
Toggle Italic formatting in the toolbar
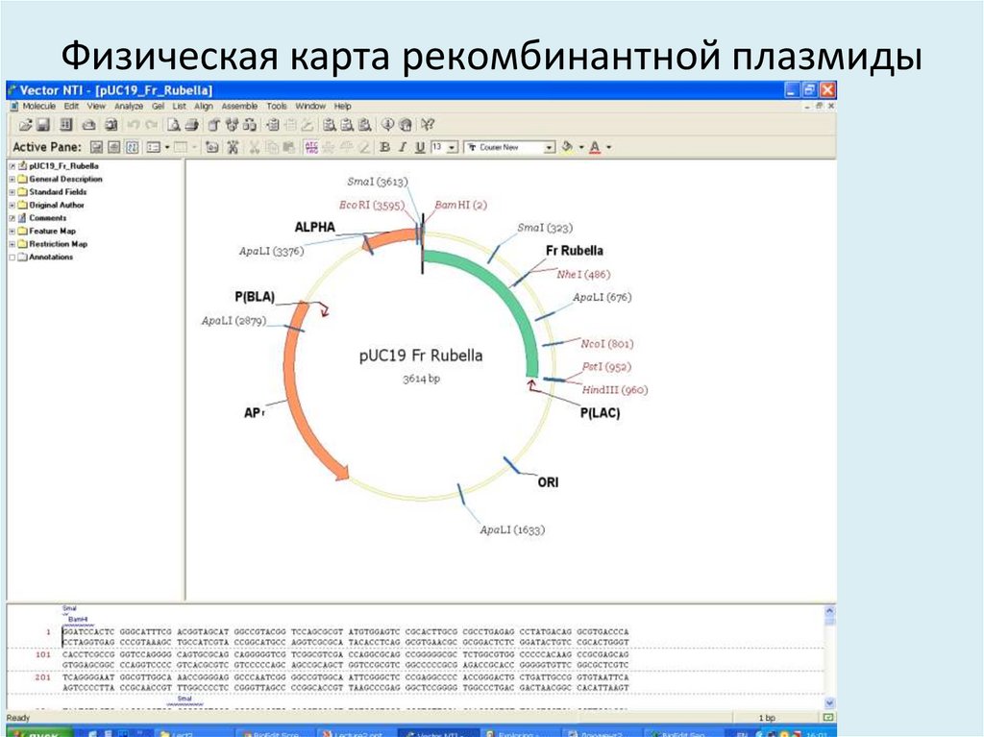[x=403, y=146]
